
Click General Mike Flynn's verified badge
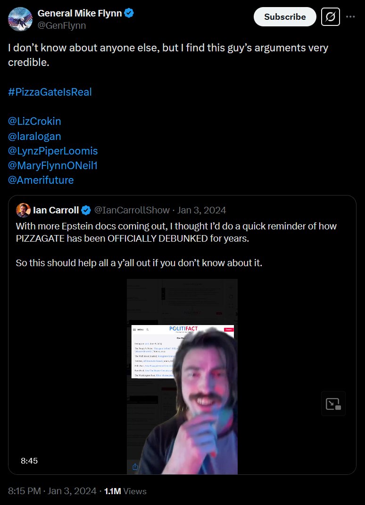[129, 14]
